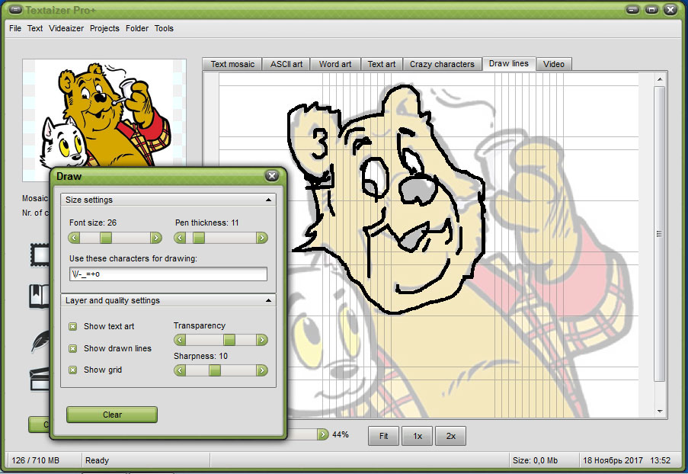Set zoom with the 1x button

tap(418, 436)
